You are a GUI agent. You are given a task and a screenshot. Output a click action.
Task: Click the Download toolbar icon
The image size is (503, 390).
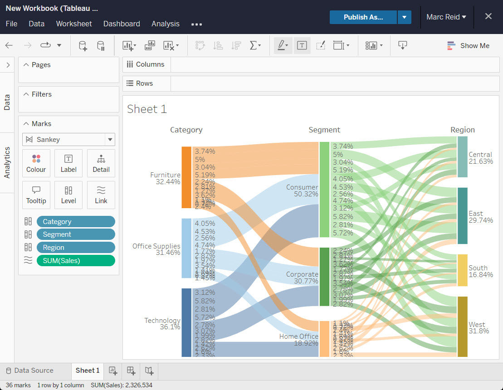[x=402, y=45]
